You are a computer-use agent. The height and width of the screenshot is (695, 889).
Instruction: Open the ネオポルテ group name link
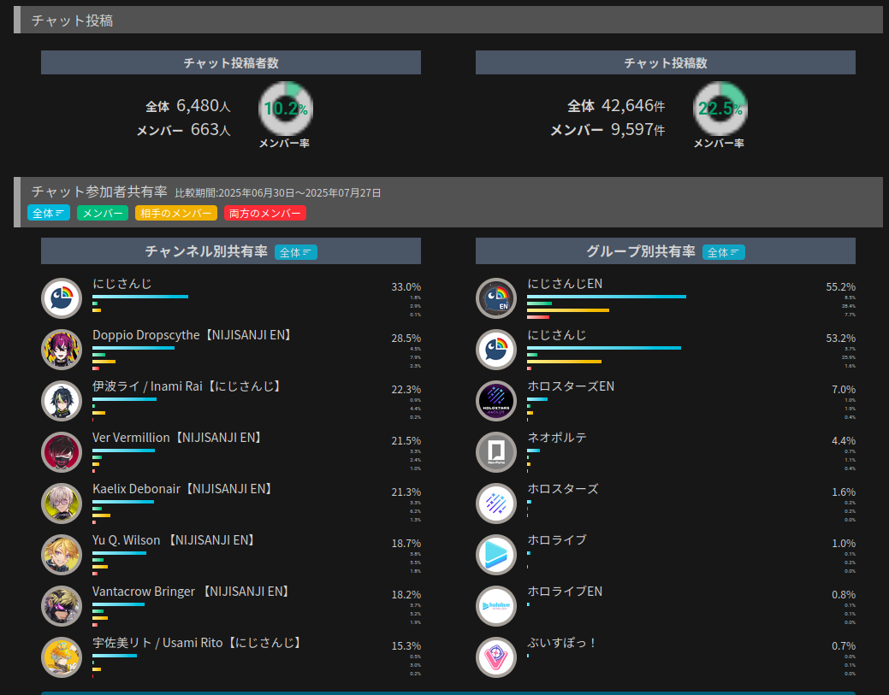[x=557, y=438]
